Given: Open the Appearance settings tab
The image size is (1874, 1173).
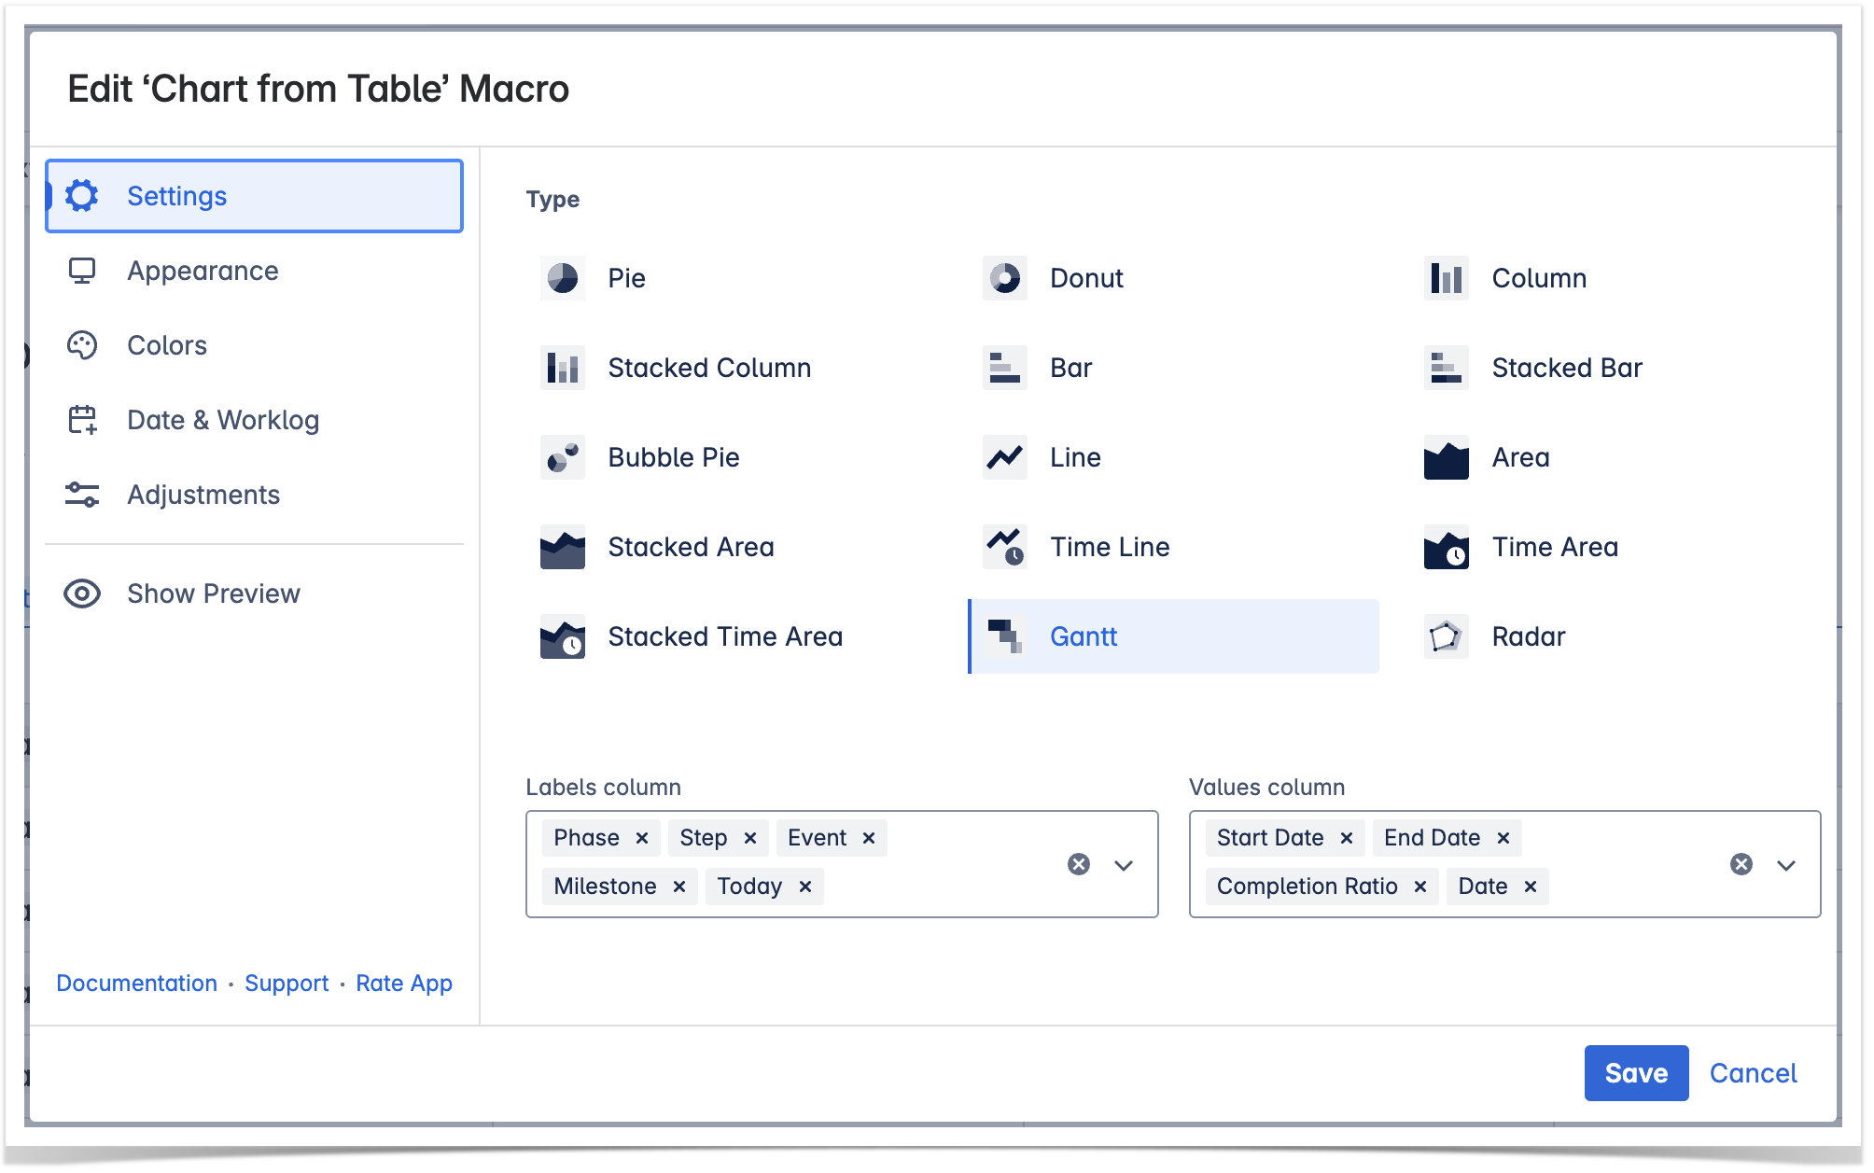Looking at the screenshot, I should (x=203, y=271).
